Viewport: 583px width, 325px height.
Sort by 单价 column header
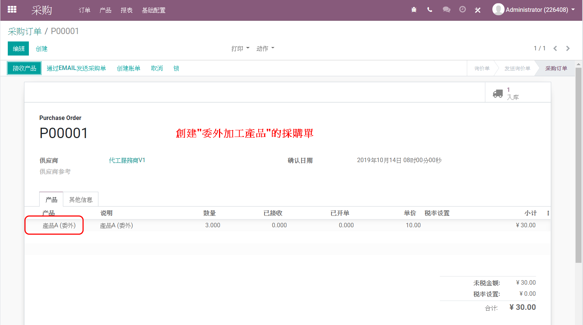click(410, 213)
